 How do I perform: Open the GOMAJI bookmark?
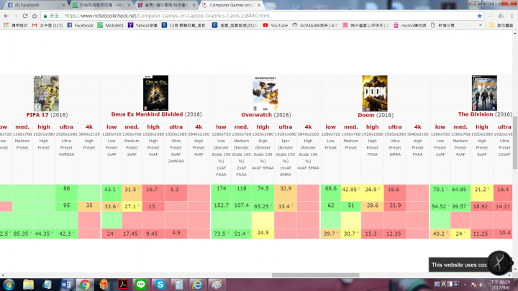315,25
